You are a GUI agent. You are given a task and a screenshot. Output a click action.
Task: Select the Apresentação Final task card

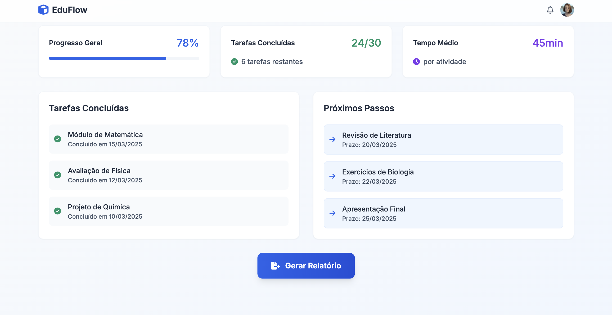click(x=443, y=213)
